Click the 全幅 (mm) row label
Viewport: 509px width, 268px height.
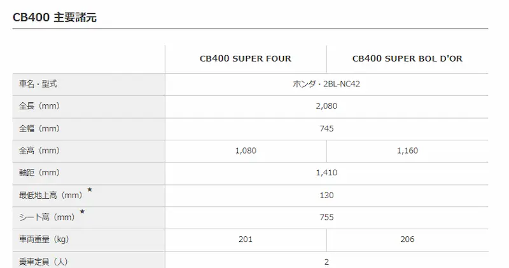[x=39, y=128]
